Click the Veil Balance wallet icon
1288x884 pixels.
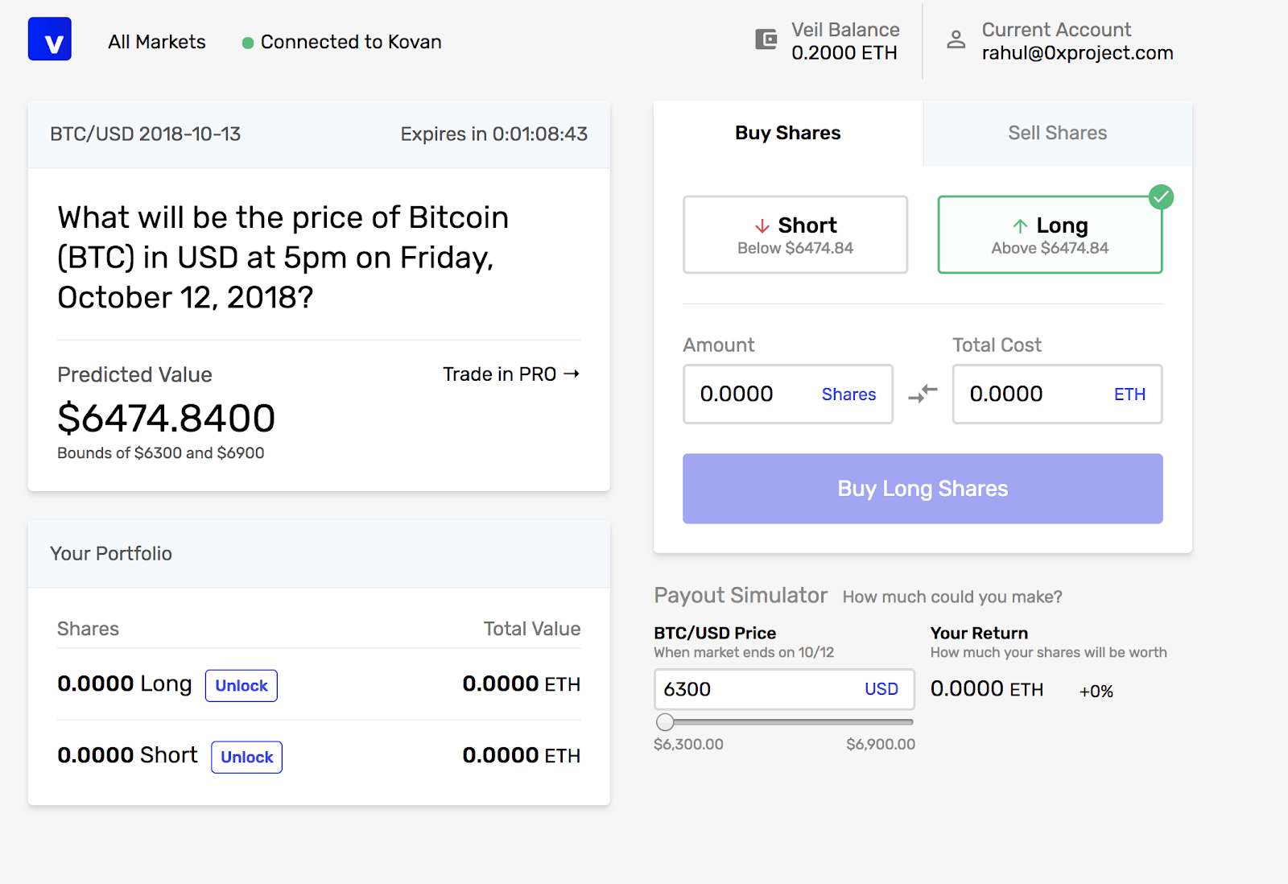[x=766, y=39]
